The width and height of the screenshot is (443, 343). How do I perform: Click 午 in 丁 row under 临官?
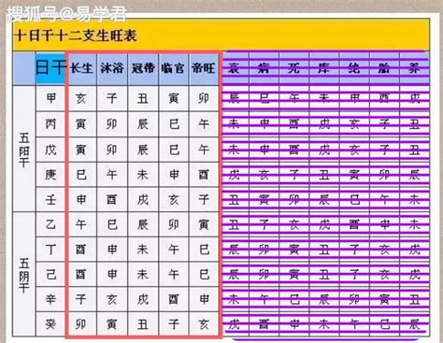173,250
